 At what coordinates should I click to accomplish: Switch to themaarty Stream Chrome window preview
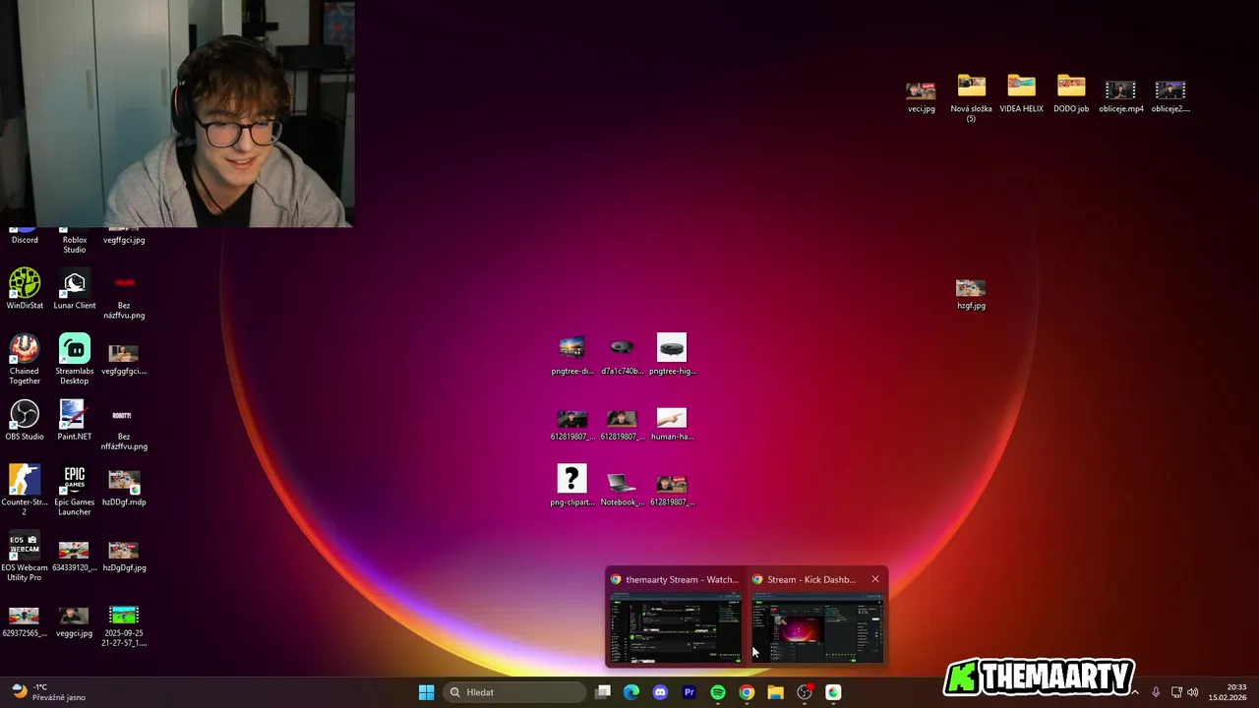tap(675, 618)
